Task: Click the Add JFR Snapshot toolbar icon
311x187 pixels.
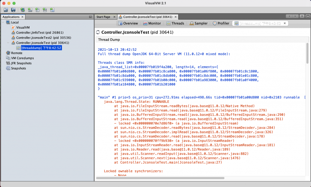Action: [45, 10]
